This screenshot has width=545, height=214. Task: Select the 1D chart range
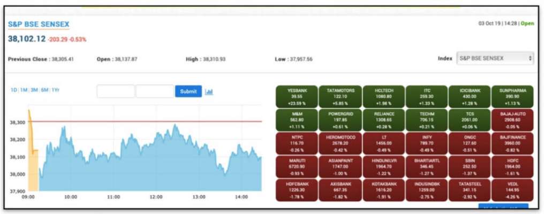tap(14, 90)
